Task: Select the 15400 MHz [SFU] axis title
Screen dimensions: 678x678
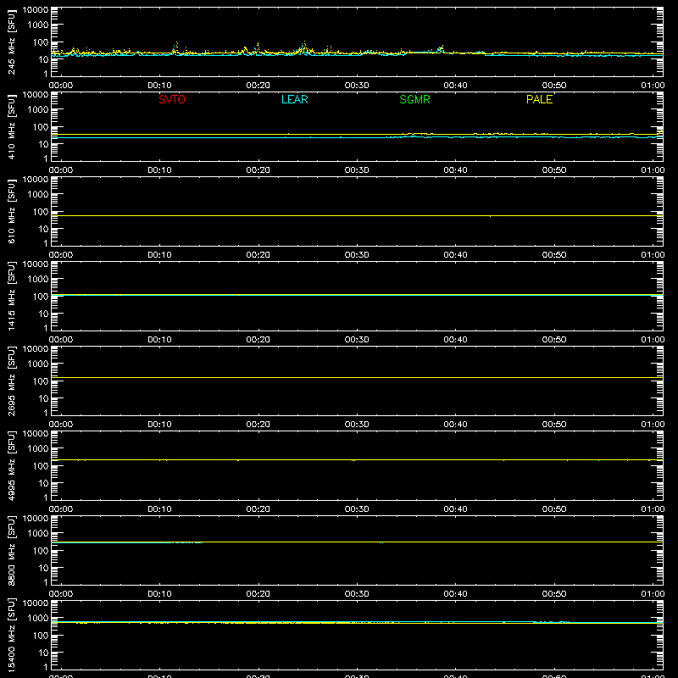Action: tap(12, 635)
